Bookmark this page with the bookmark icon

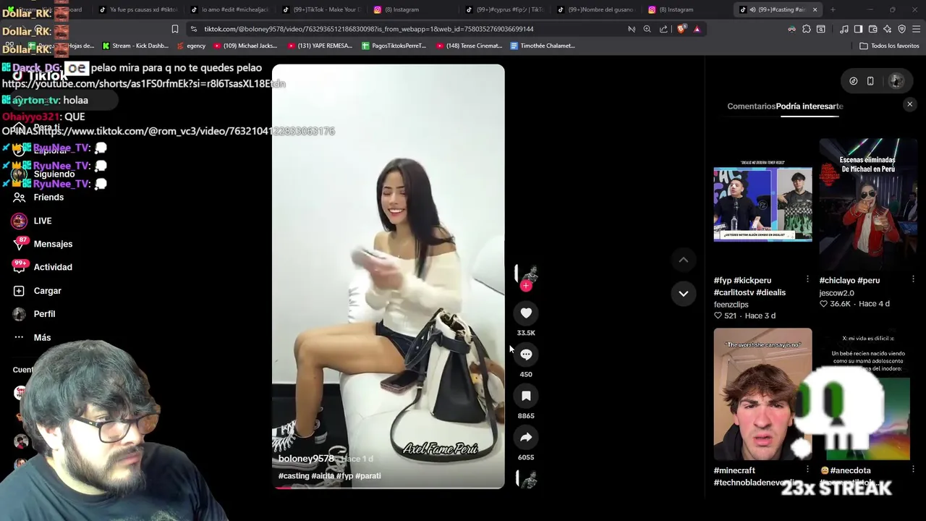pos(175,29)
